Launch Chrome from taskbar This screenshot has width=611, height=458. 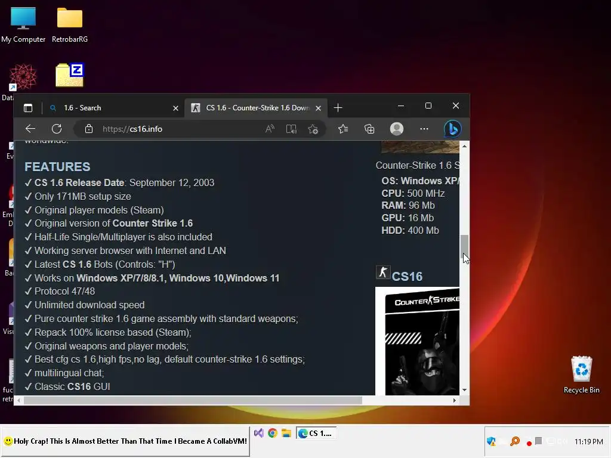click(x=272, y=433)
